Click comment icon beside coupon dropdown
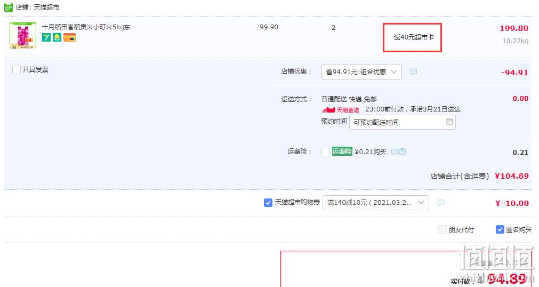The height and width of the screenshot is (287, 539). pos(441,203)
